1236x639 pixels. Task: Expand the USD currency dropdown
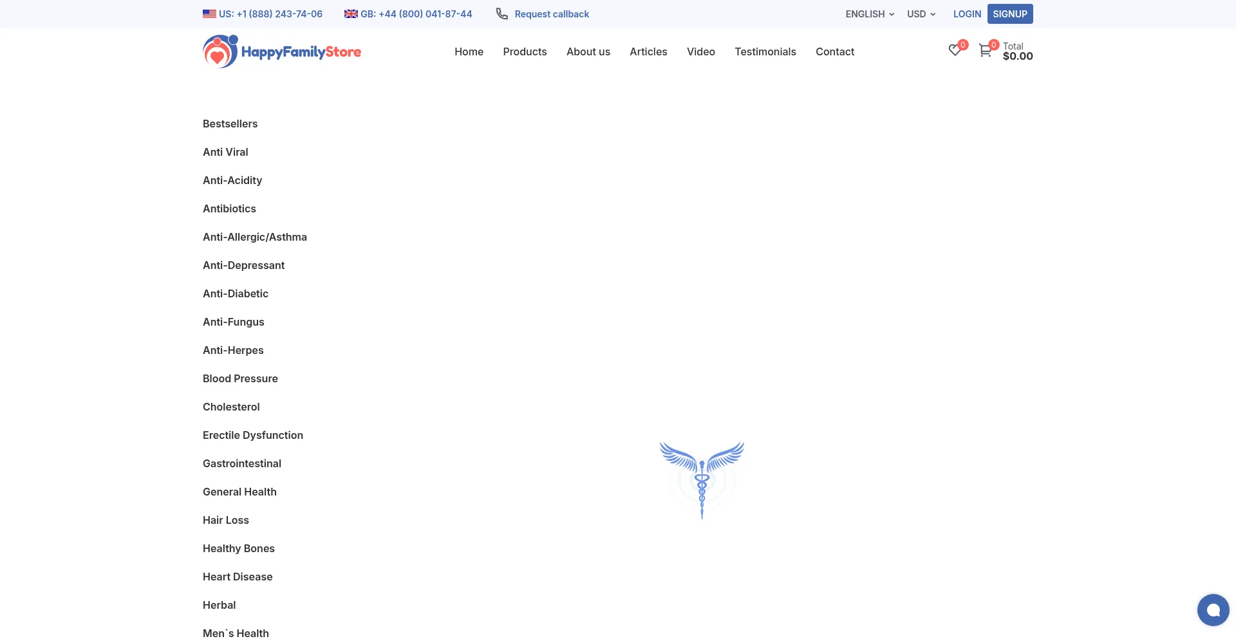921,14
